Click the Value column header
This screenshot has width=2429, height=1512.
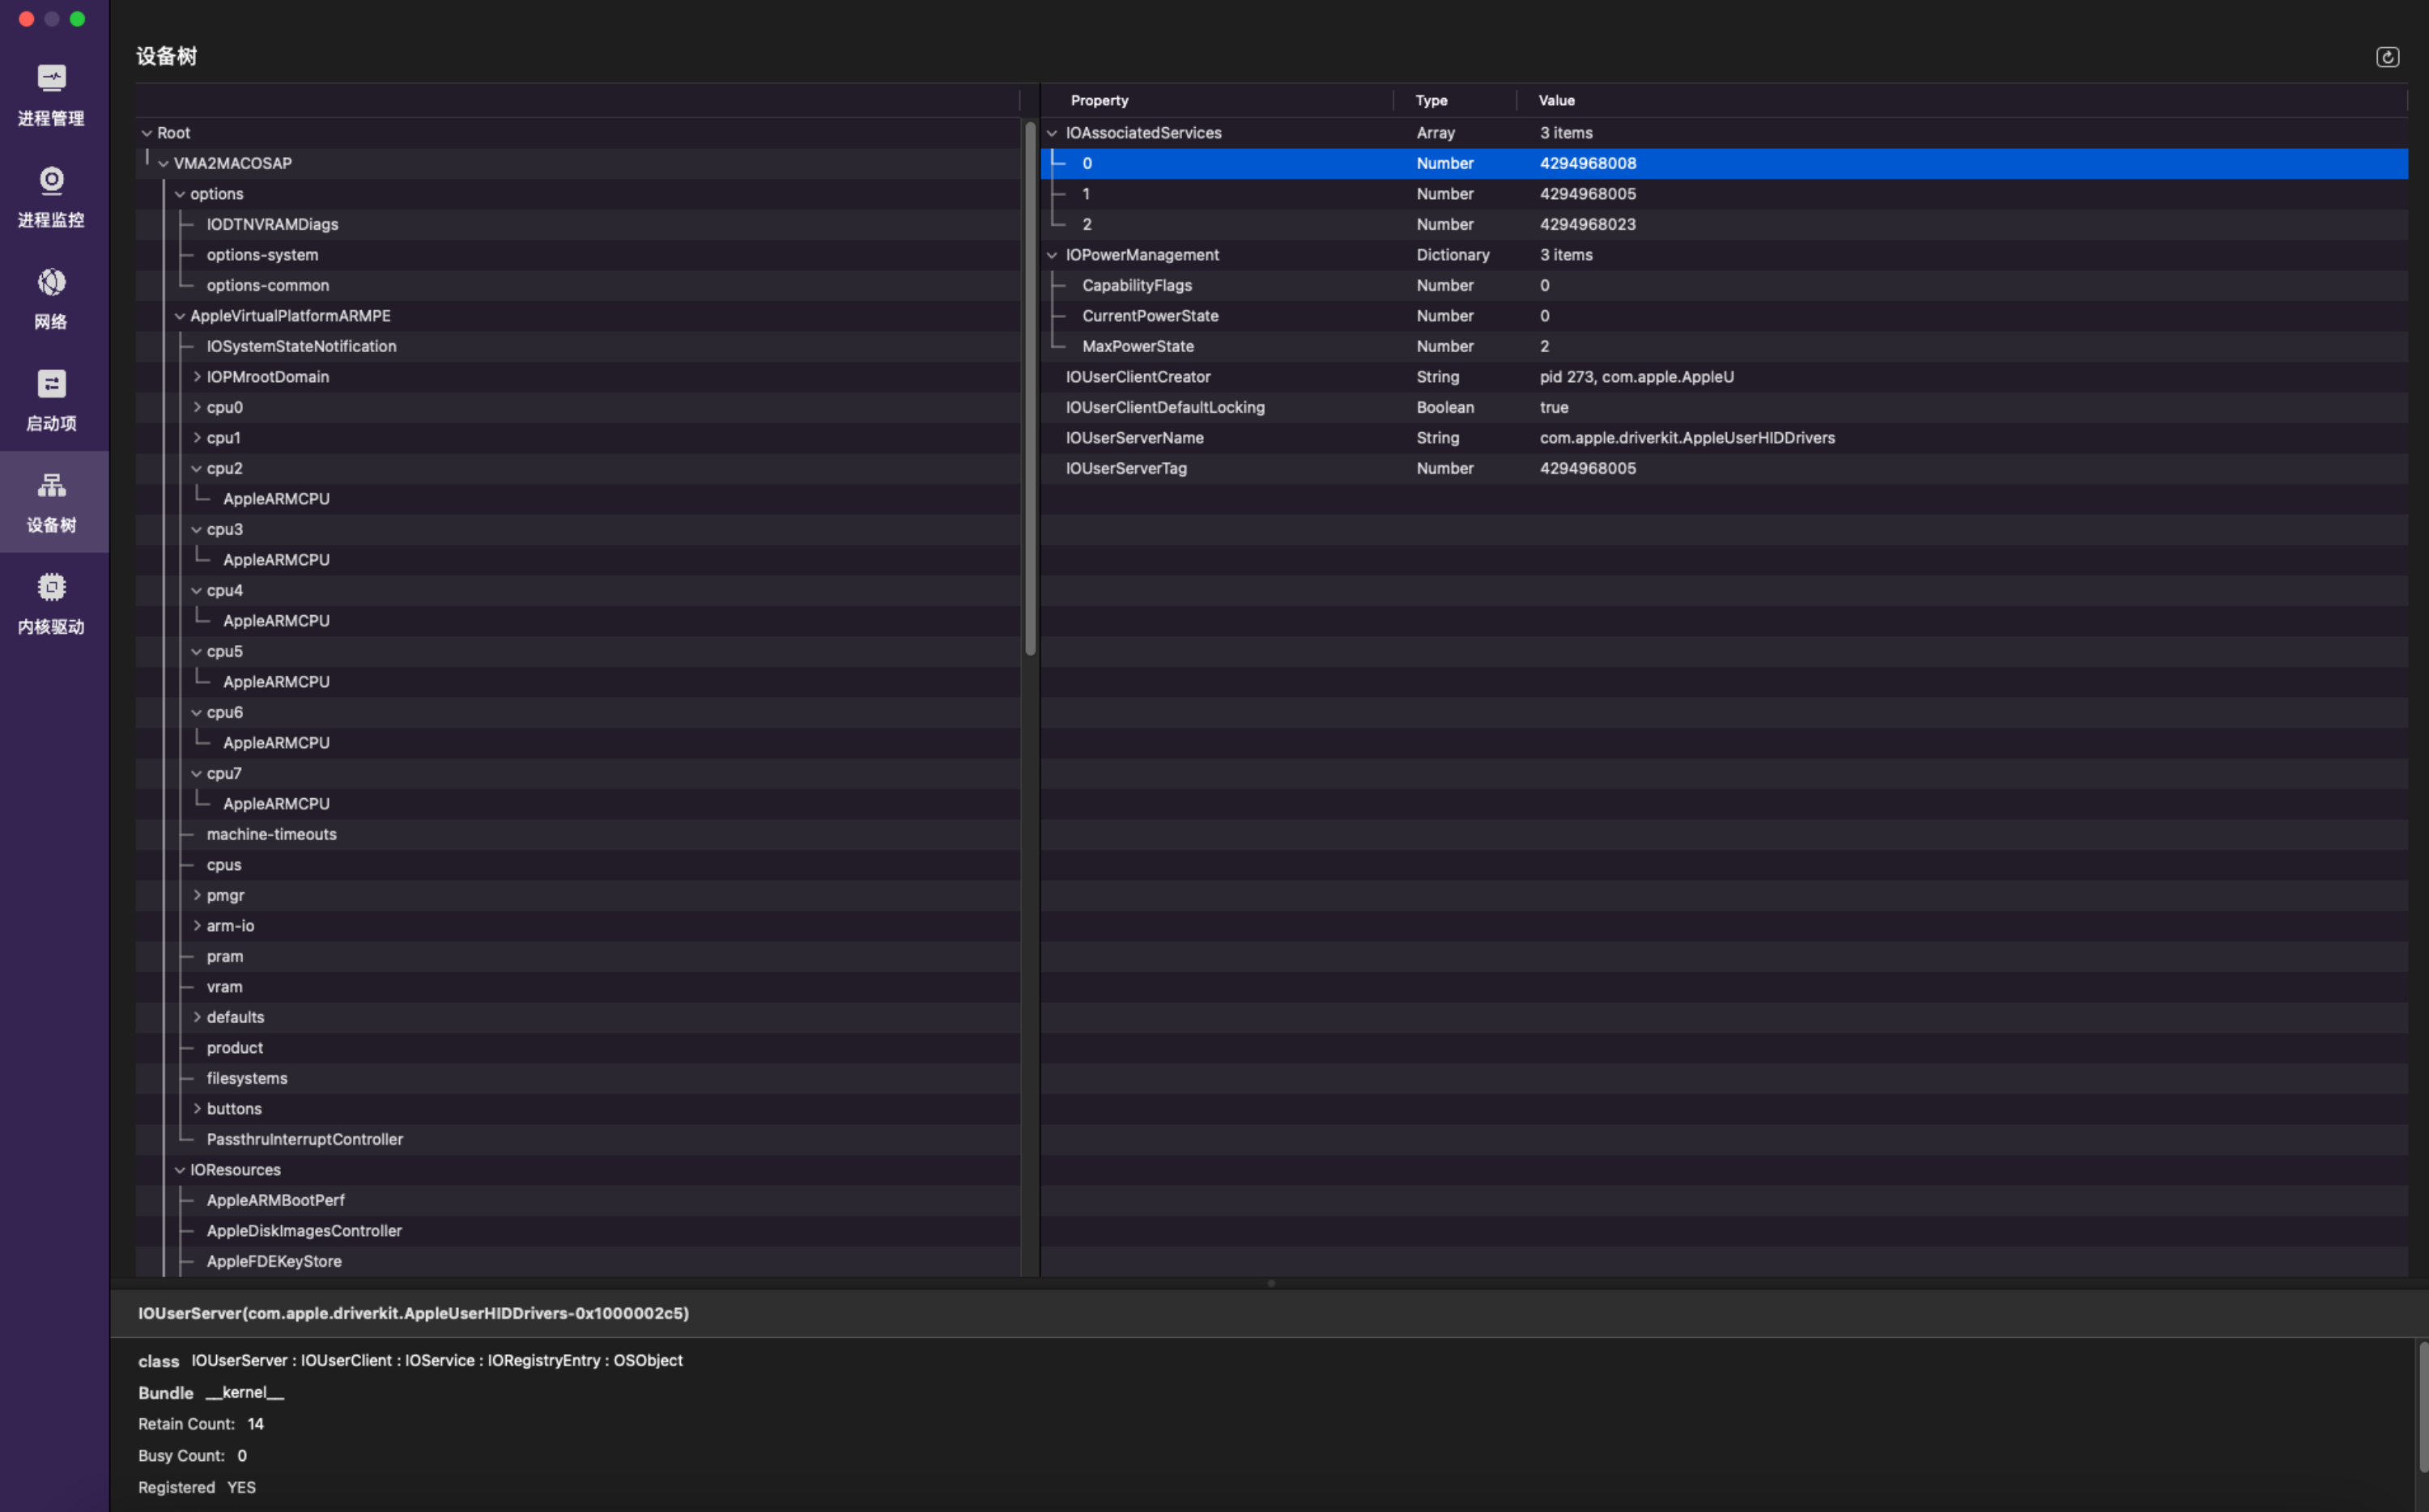(1556, 100)
